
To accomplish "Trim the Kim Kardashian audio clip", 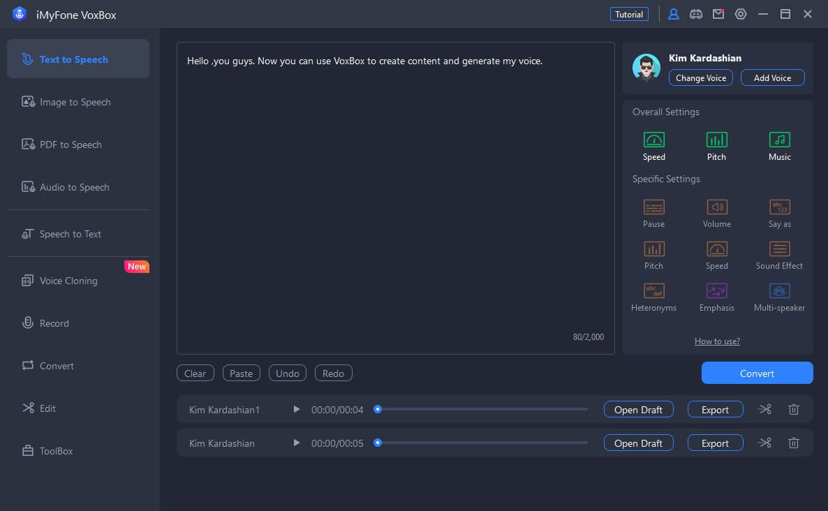I will pos(764,443).
